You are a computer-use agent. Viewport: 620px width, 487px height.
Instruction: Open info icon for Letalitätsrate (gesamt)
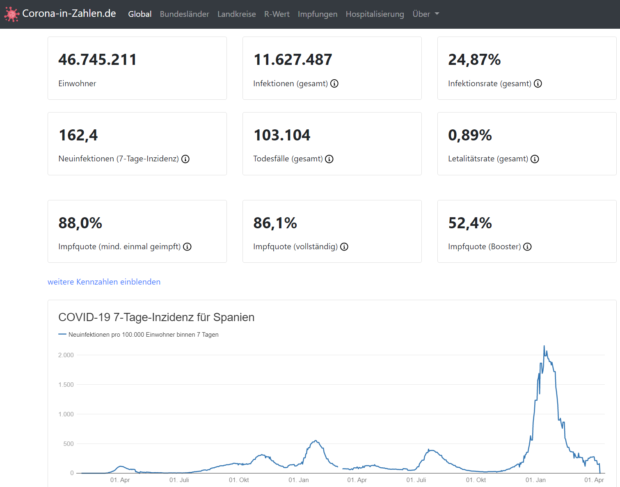535,159
